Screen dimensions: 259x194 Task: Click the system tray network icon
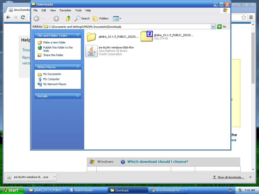click(x=240, y=190)
